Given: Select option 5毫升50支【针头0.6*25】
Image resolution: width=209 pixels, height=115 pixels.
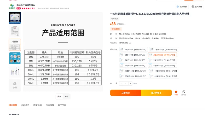Looking at the screenshot, I should (x=133, y=60).
